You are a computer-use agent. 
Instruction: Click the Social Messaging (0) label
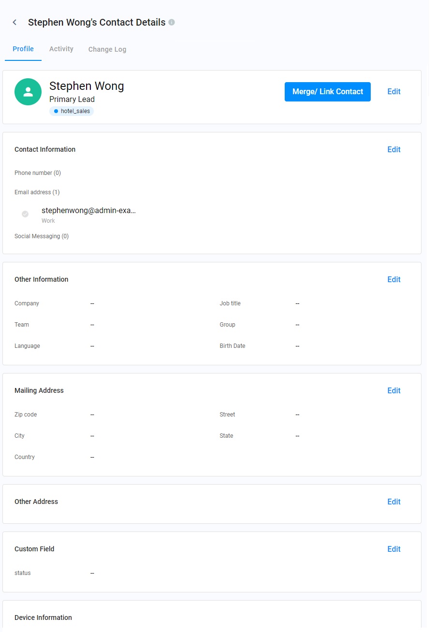tap(42, 236)
